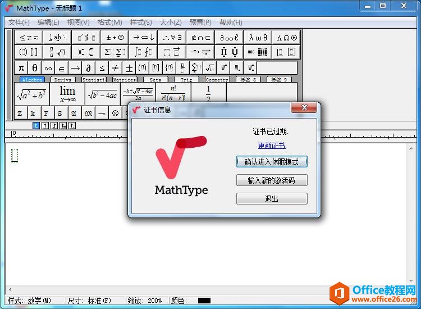The image size is (421, 309).
Task: Switch to the Matrices tab
Action: pyautogui.click(x=124, y=80)
